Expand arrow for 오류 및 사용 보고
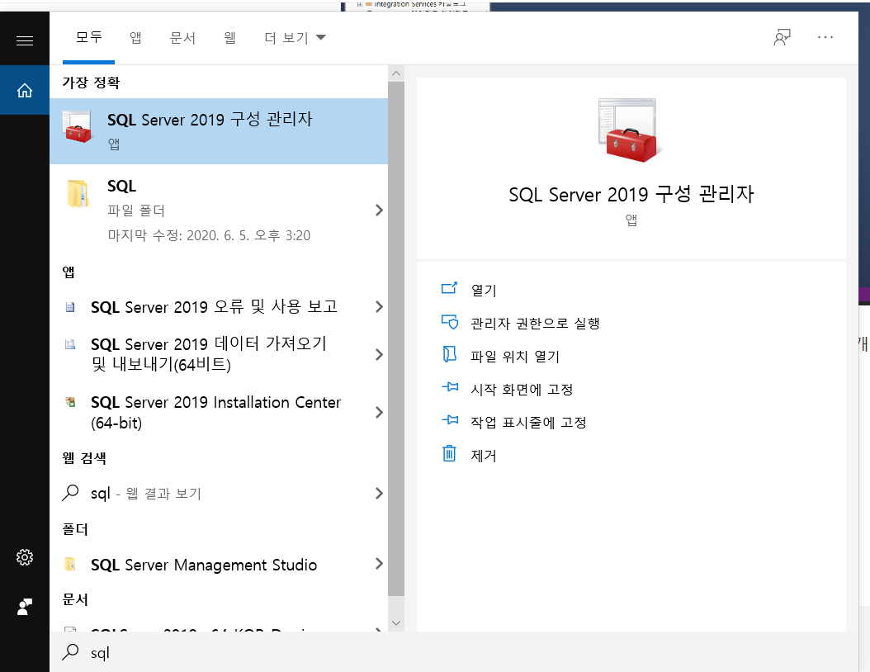The image size is (870, 672). tap(379, 307)
